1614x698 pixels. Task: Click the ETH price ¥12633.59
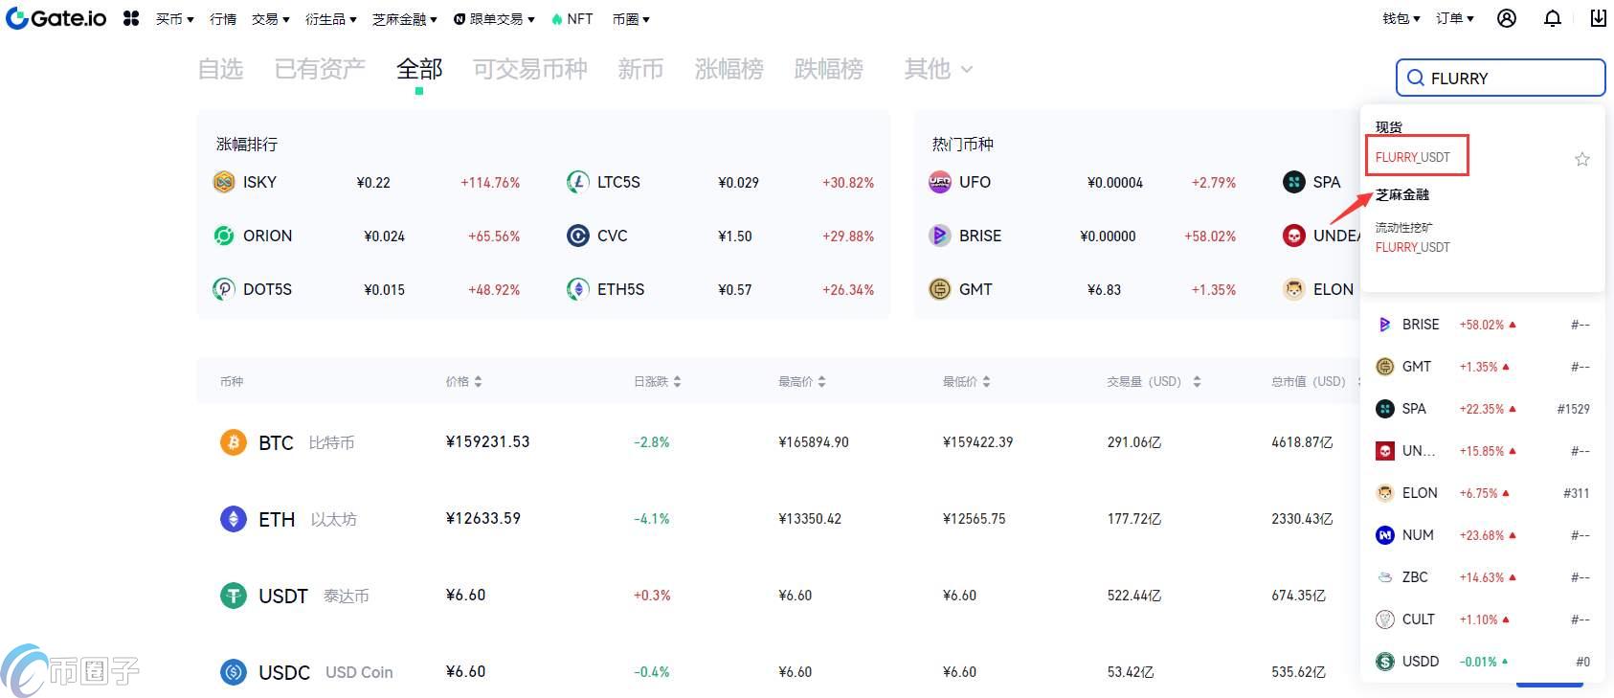483,518
